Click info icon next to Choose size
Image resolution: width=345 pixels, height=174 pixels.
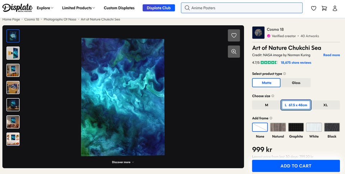point(273,96)
